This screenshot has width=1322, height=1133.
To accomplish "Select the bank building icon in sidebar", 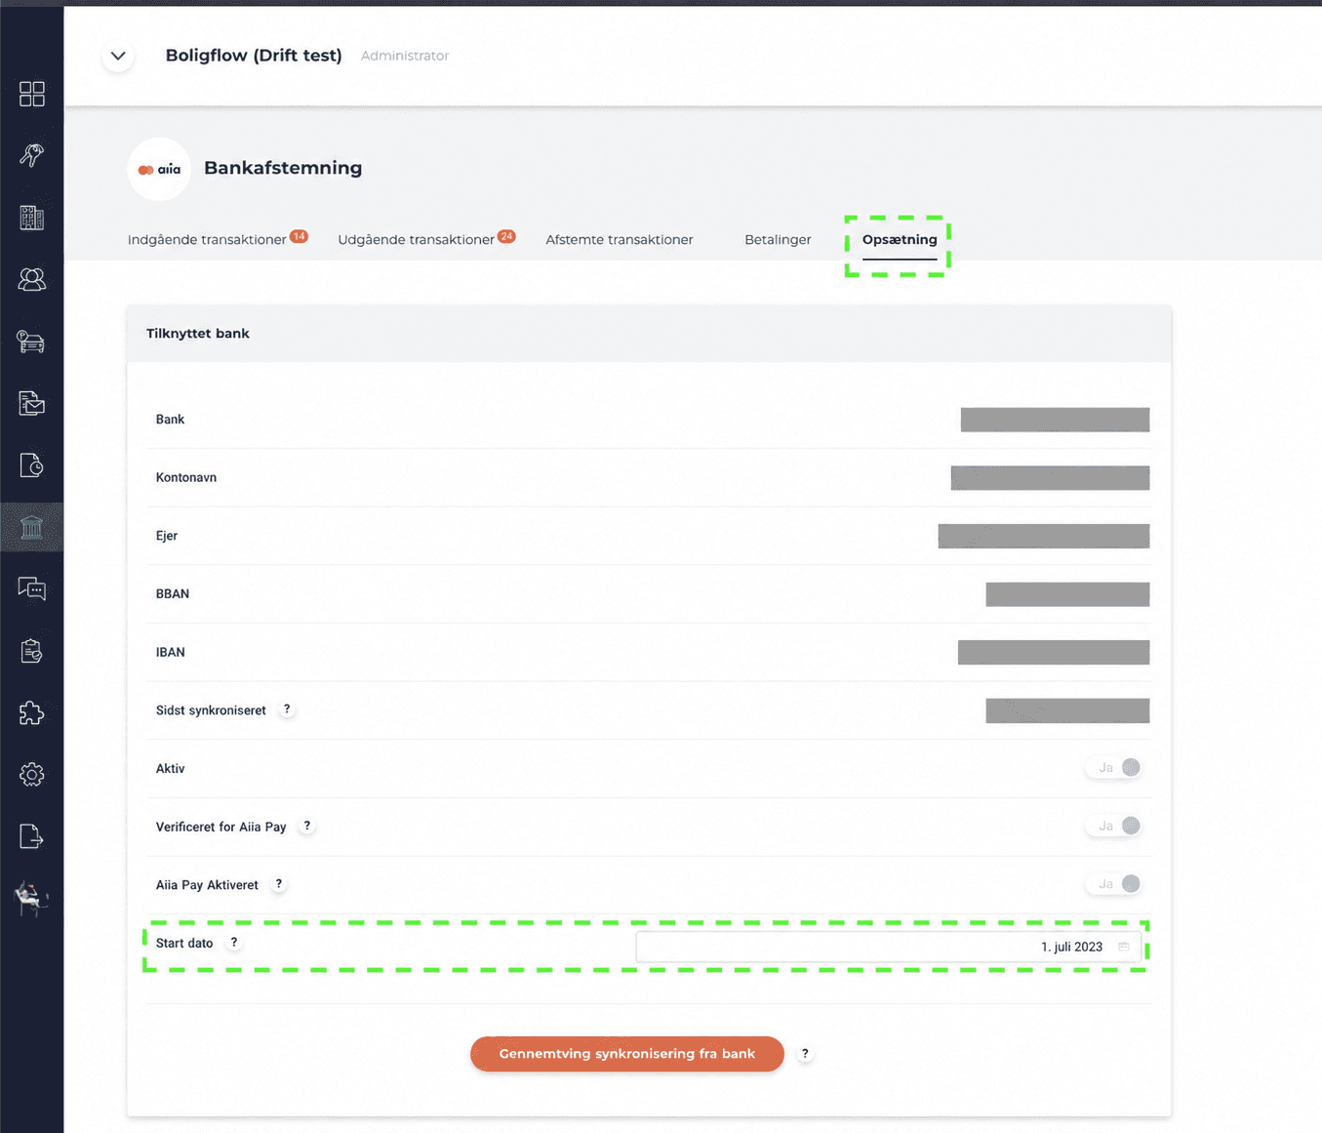I will click(x=32, y=527).
